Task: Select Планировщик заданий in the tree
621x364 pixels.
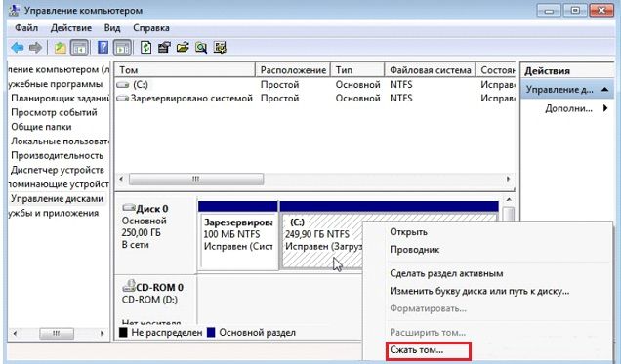Action: pos(60,99)
